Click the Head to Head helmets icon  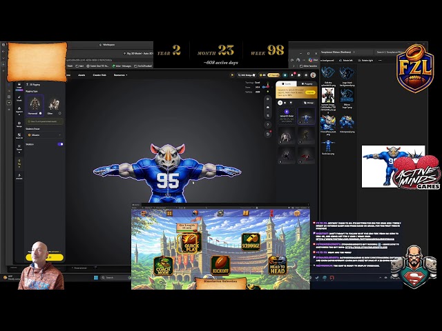278,265
